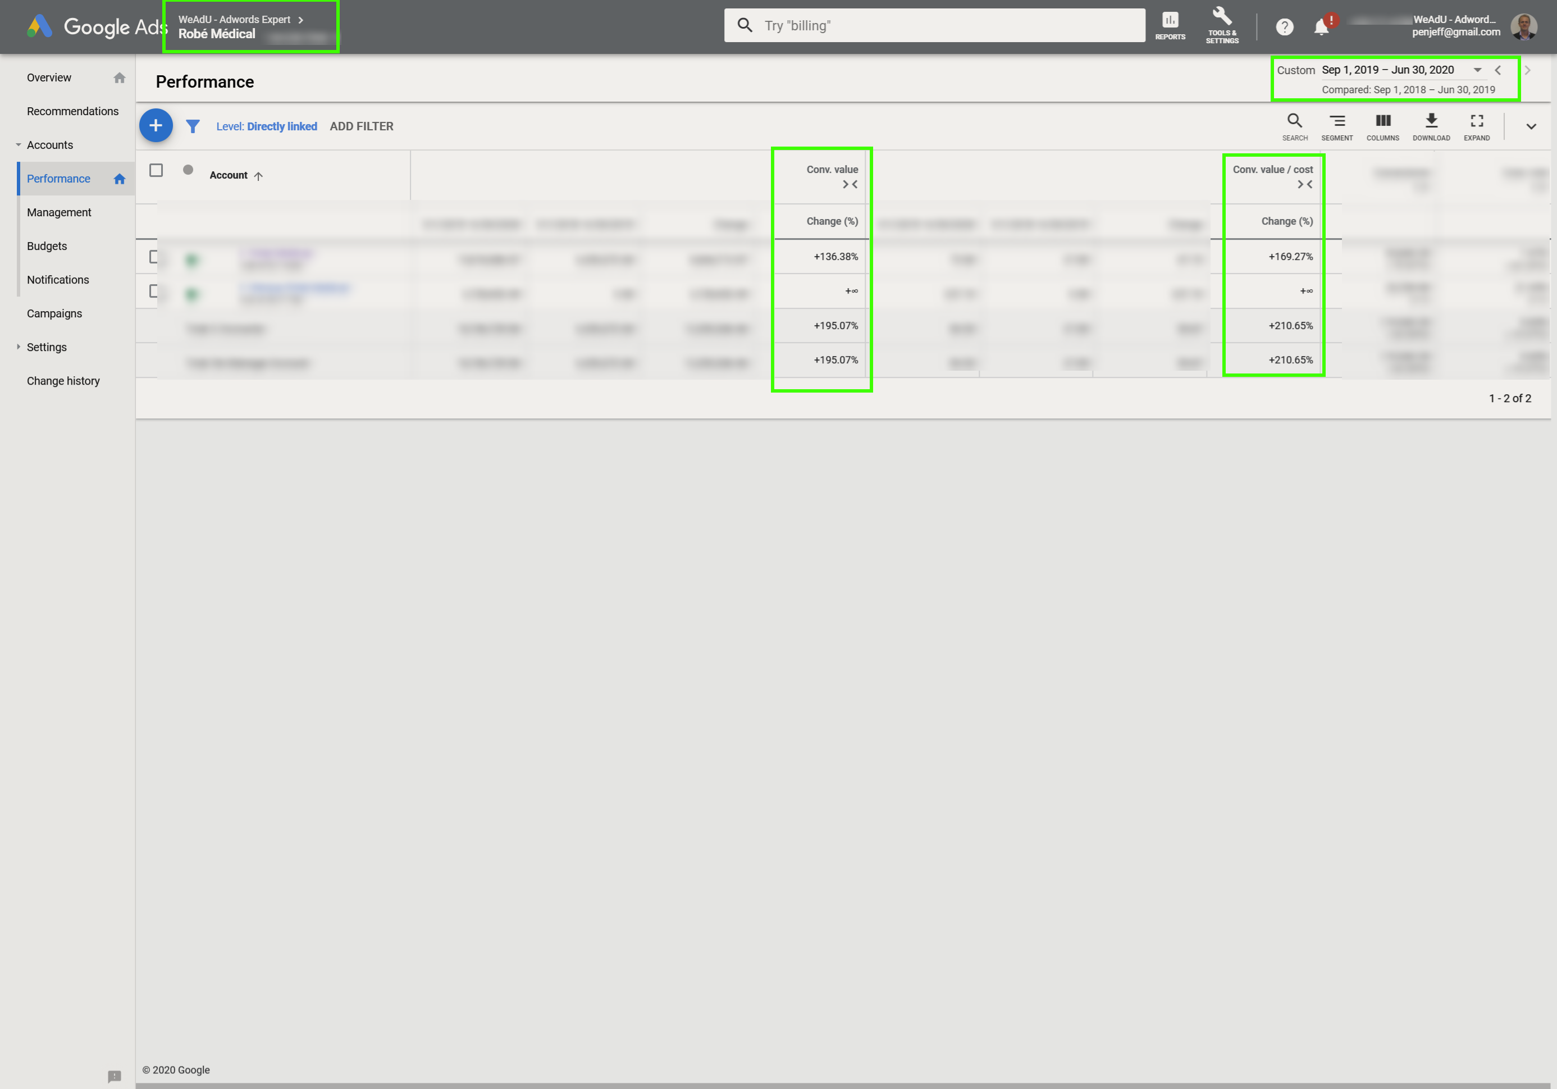
Task: Open Budgets in sidebar
Action: [x=47, y=247]
